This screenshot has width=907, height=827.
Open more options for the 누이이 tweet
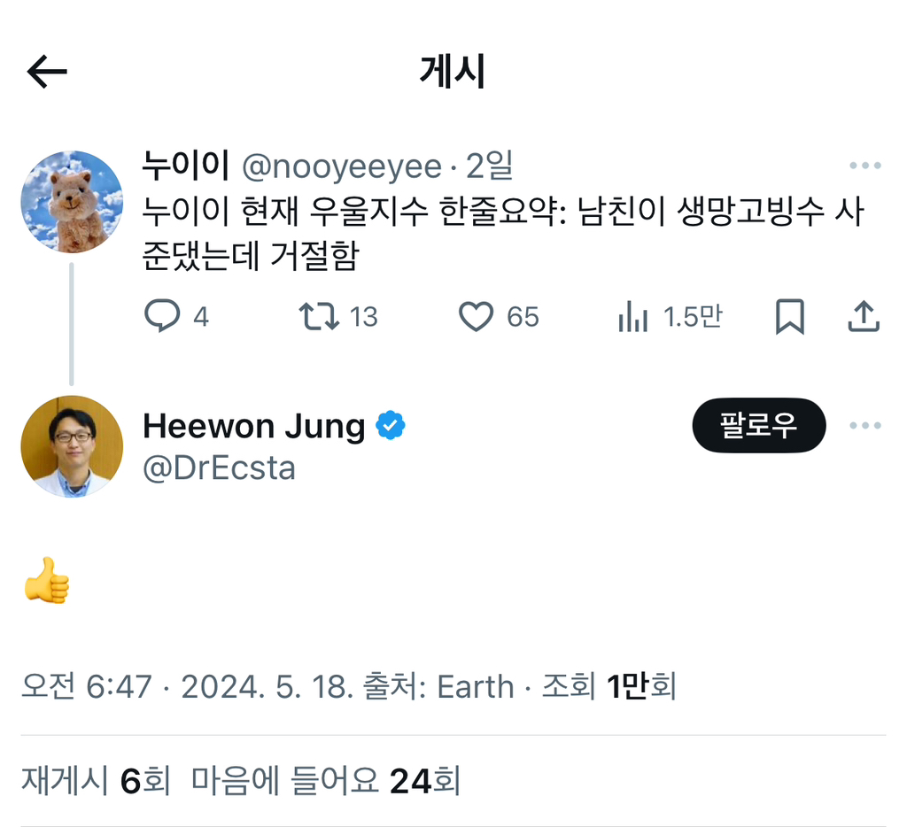point(865,164)
